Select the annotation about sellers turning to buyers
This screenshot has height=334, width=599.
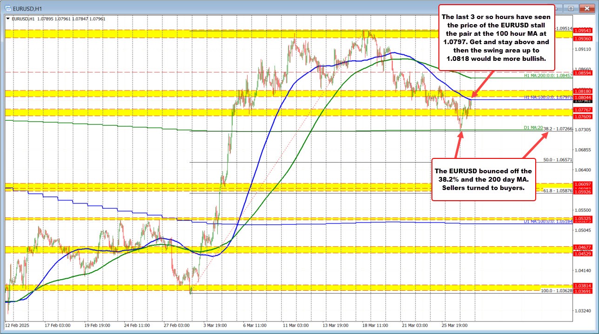[484, 179]
